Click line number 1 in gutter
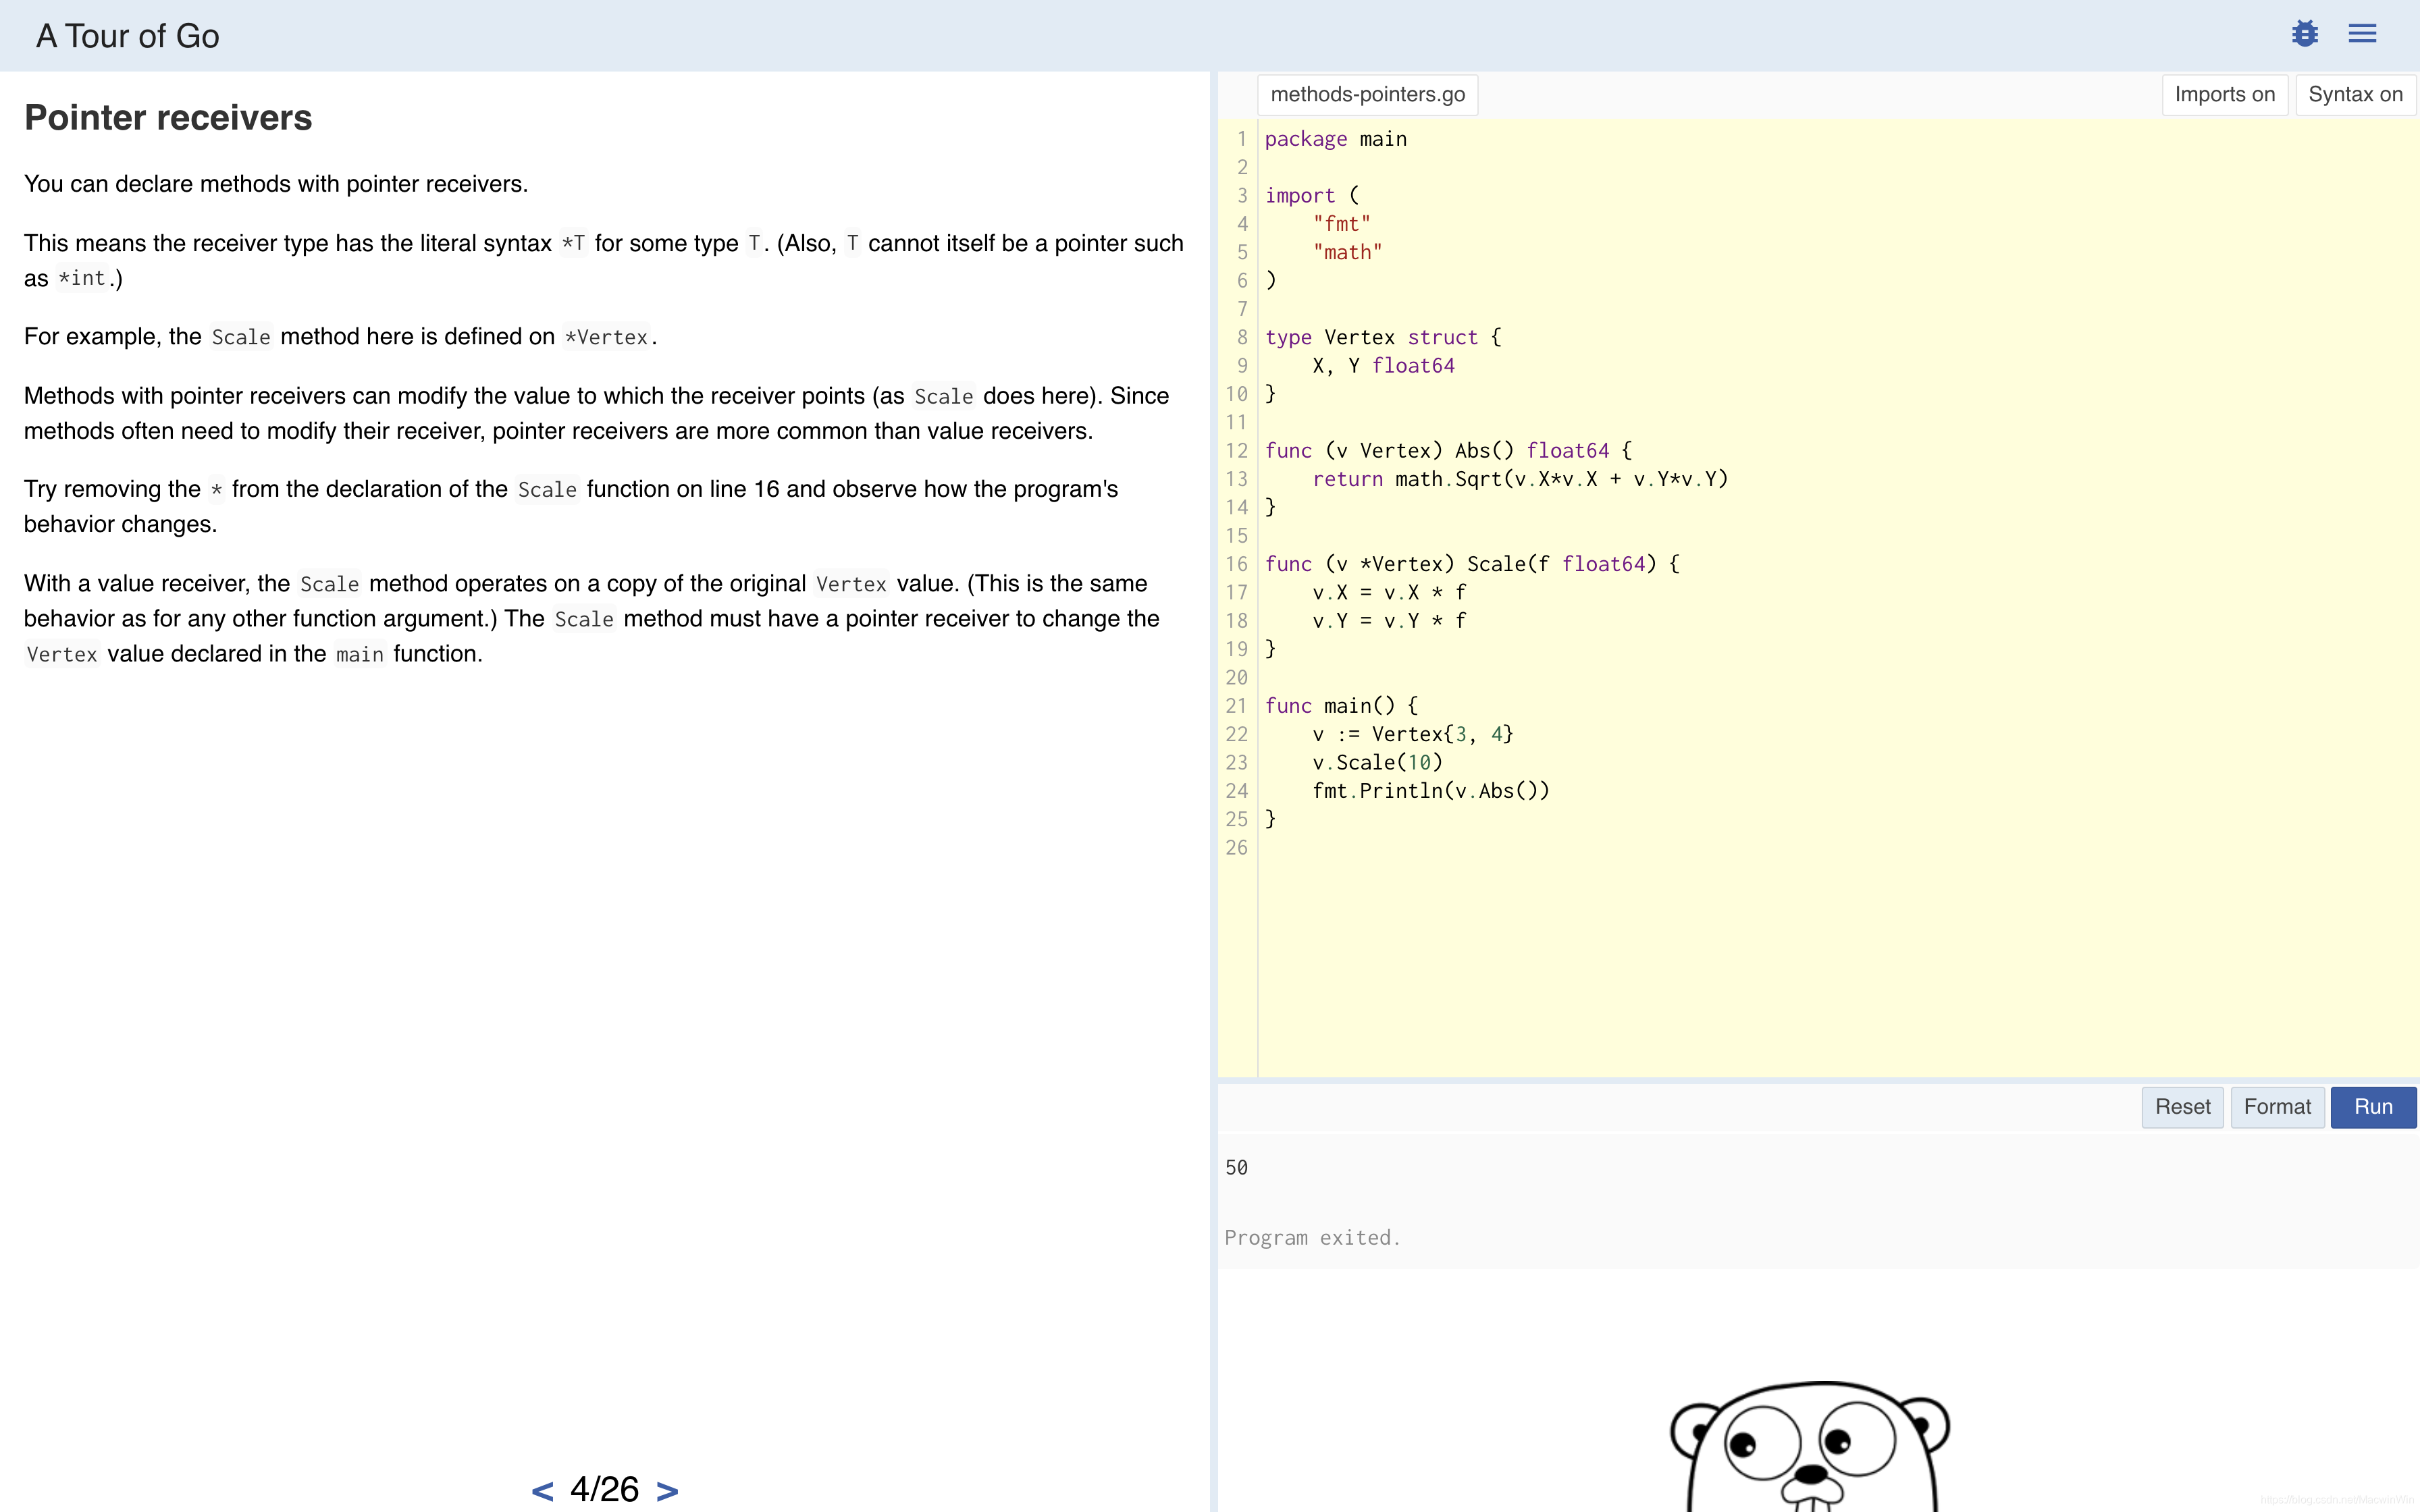The height and width of the screenshot is (1512, 2420). [x=1242, y=139]
